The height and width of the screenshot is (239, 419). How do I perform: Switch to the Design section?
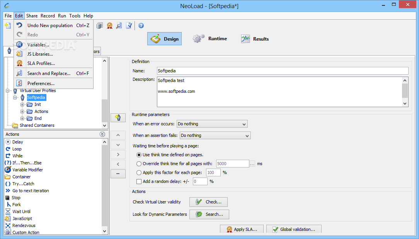[x=164, y=39]
